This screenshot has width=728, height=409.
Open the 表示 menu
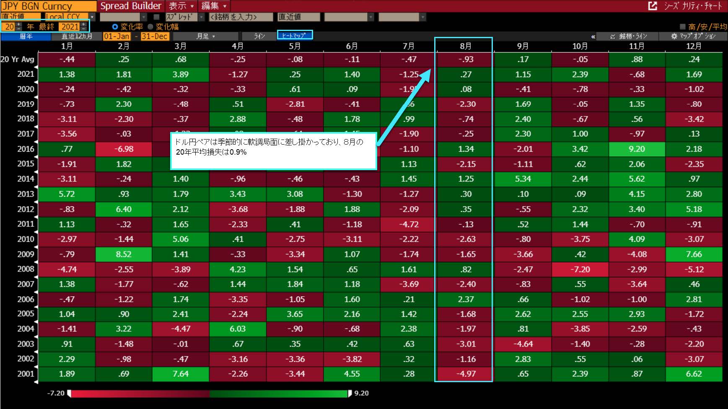pyautogui.click(x=181, y=6)
